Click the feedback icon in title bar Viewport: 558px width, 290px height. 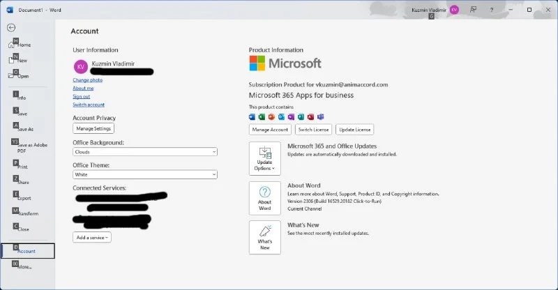tap(474, 10)
